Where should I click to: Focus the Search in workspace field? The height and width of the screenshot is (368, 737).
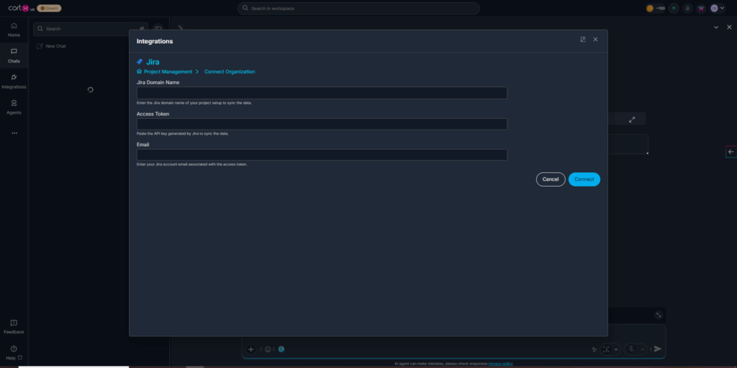[358, 8]
